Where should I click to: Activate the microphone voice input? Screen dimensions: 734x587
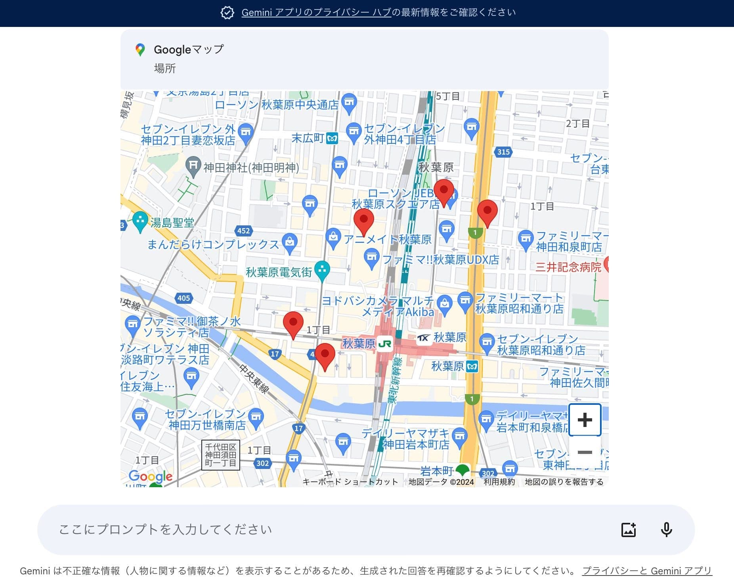click(x=667, y=530)
